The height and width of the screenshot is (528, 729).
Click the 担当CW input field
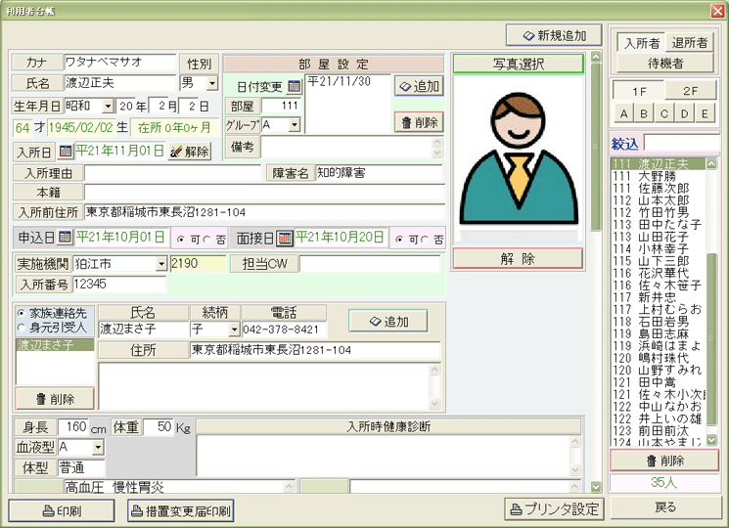(x=370, y=264)
